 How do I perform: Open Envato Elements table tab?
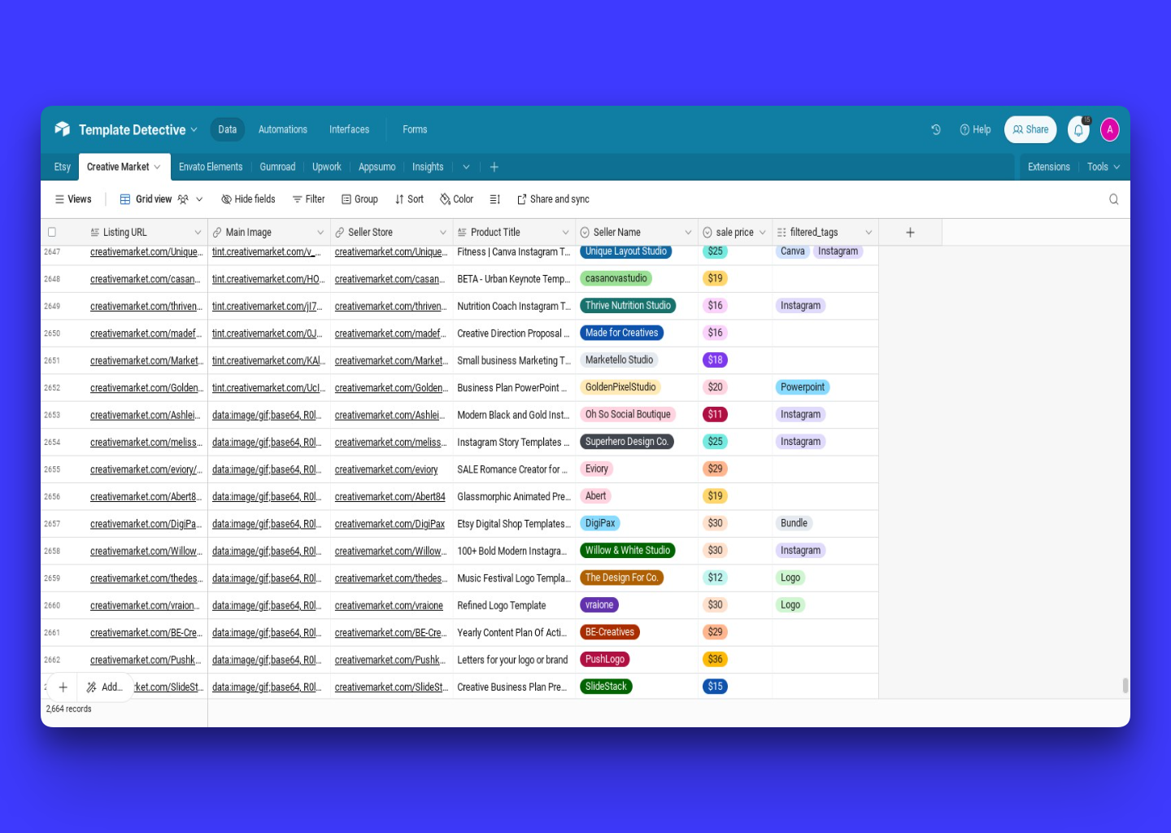point(211,167)
